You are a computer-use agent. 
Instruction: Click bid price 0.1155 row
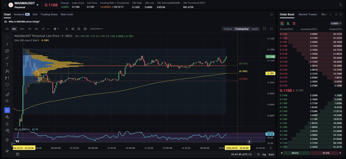point(311,147)
